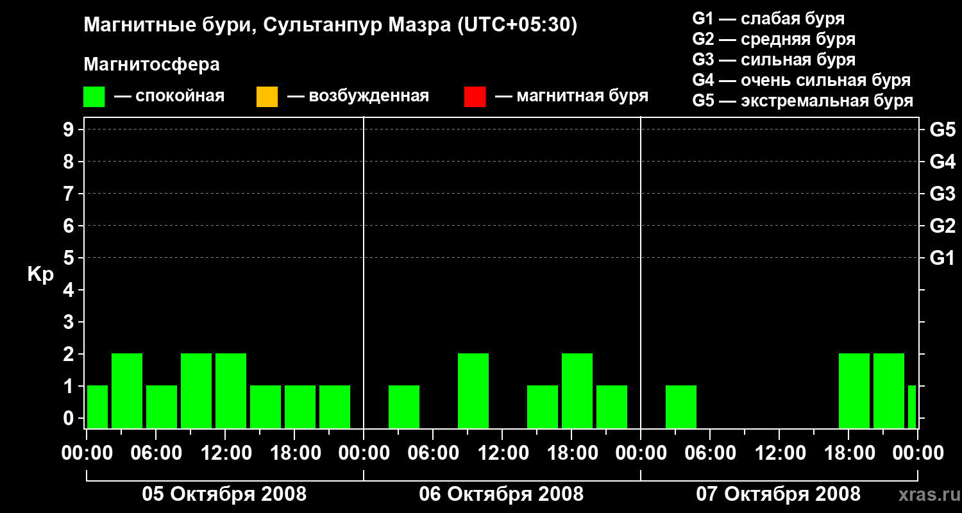Click the Kp value 6 on the left axis
962x513 pixels.
[x=70, y=226]
